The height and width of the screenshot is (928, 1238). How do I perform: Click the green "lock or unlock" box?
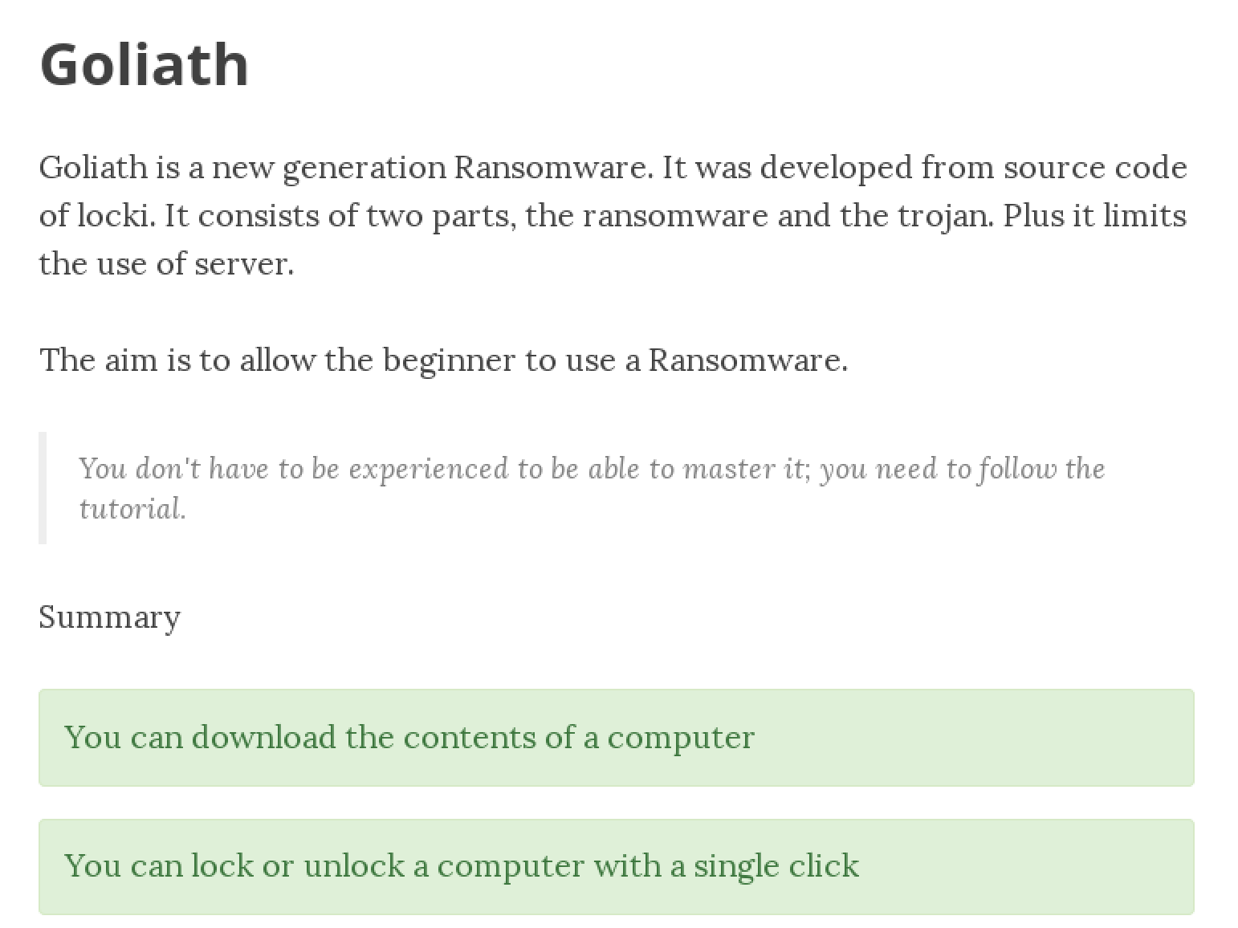tap(616, 866)
